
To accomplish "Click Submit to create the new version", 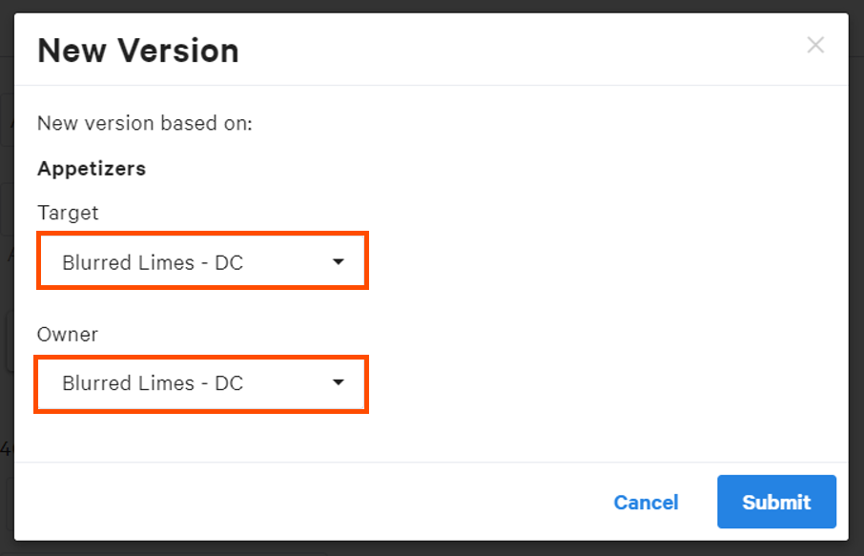I will (775, 502).
